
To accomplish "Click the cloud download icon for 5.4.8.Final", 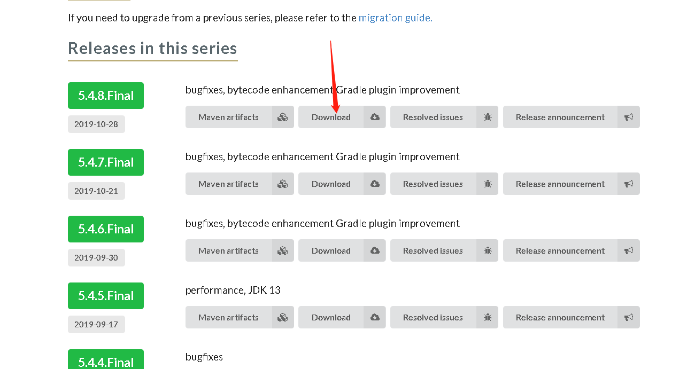I will click(x=375, y=117).
